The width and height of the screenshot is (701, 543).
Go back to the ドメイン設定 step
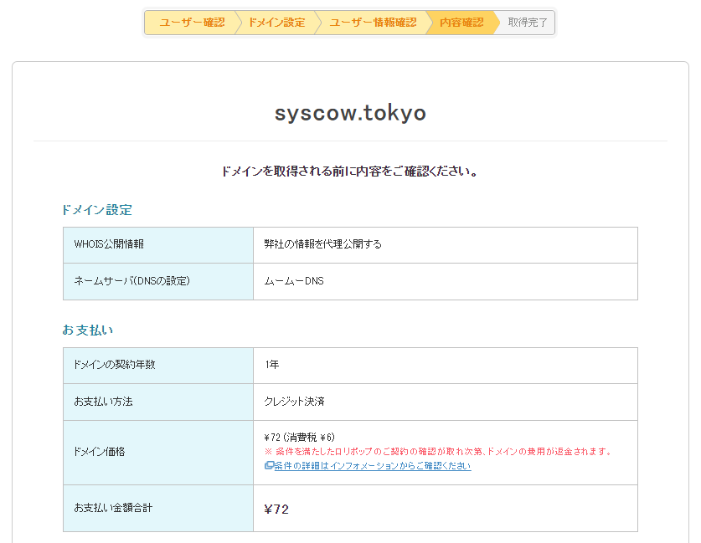pyautogui.click(x=276, y=23)
